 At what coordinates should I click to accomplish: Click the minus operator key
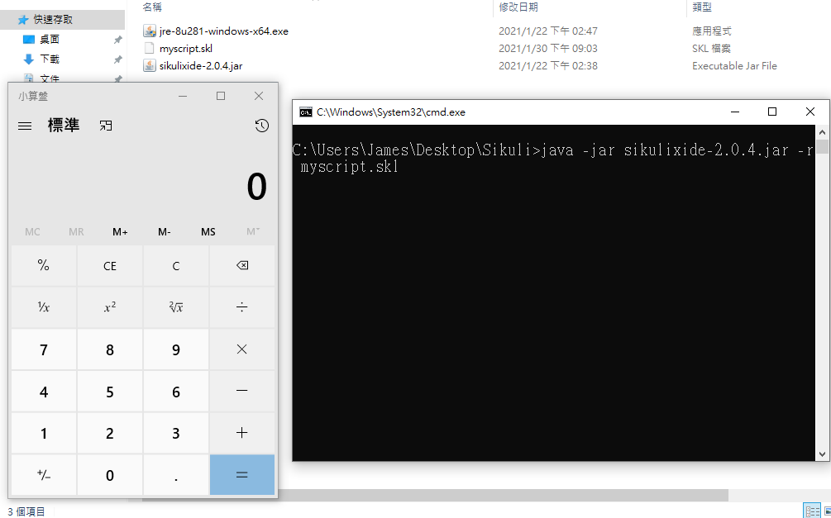click(x=242, y=391)
